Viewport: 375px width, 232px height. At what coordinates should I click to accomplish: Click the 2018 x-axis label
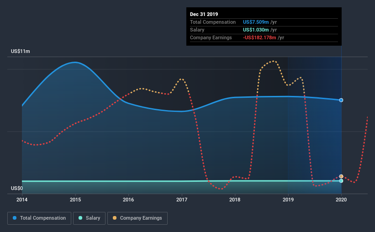click(x=235, y=200)
